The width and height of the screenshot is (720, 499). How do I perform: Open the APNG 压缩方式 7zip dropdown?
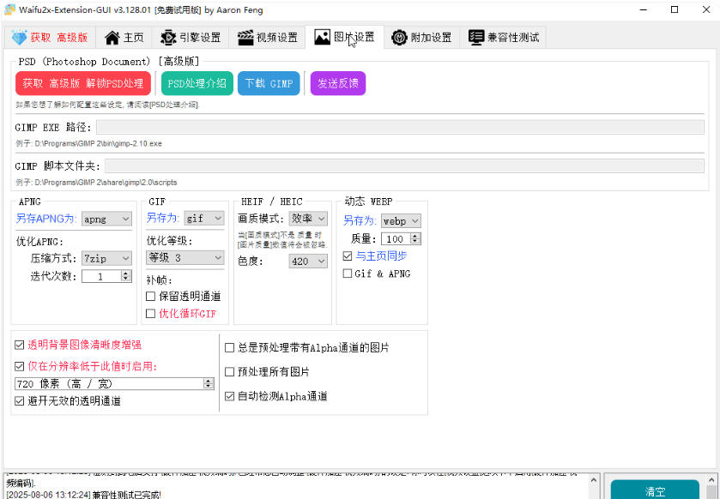tap(107, 258)
